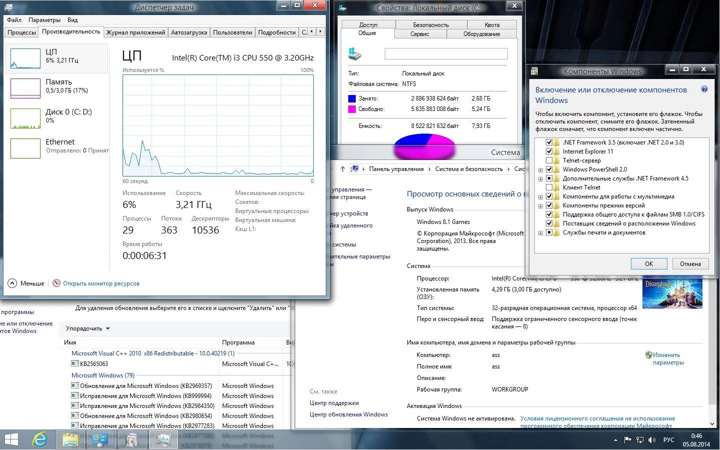Open the help question mark icon
Screen dimensions: 720x450
(704, 89)
